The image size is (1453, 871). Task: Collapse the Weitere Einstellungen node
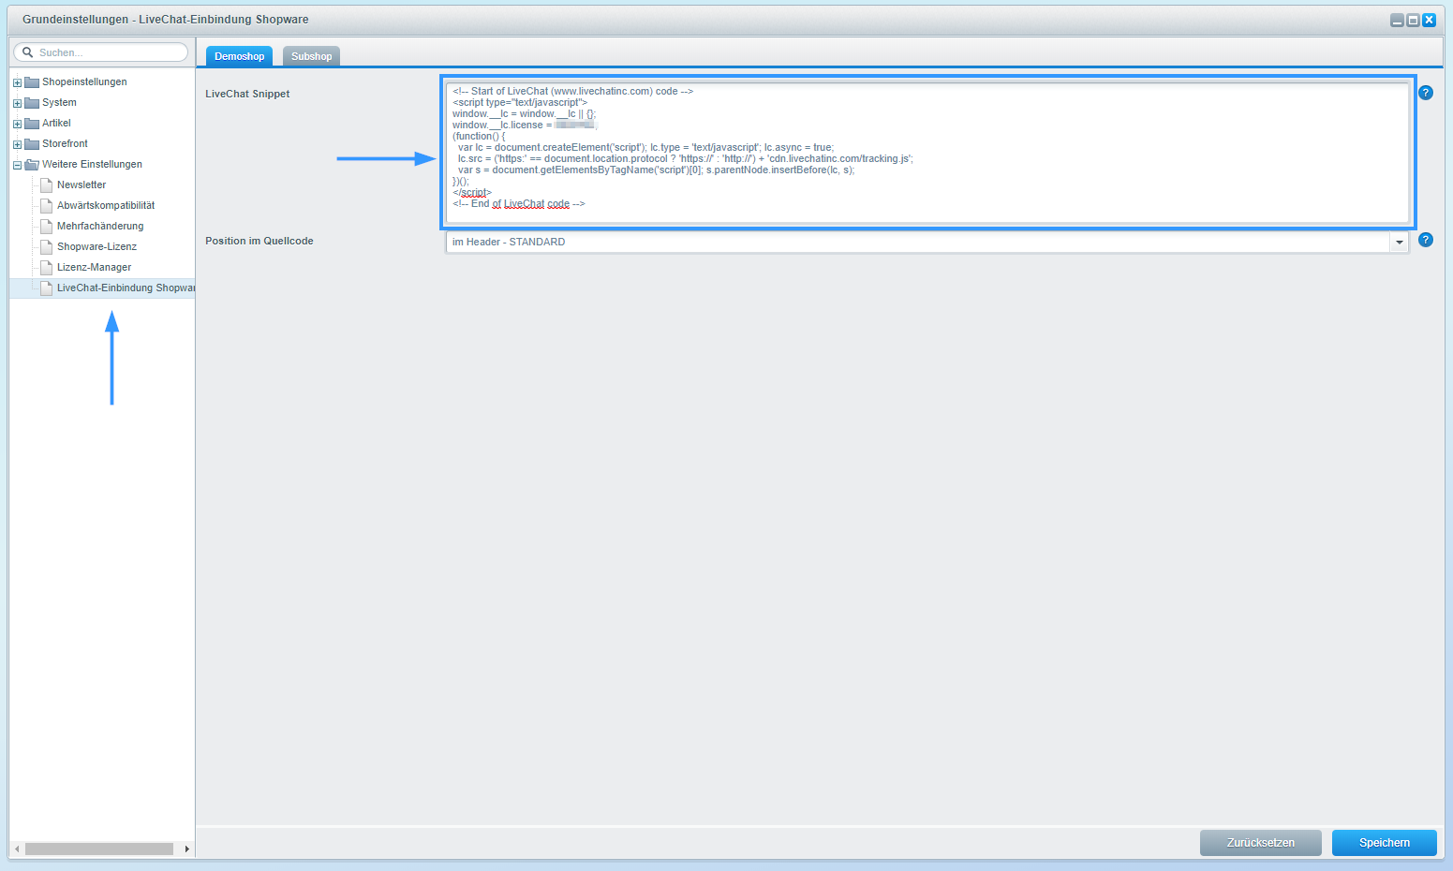pyautogui.click(x=17, y=165)
